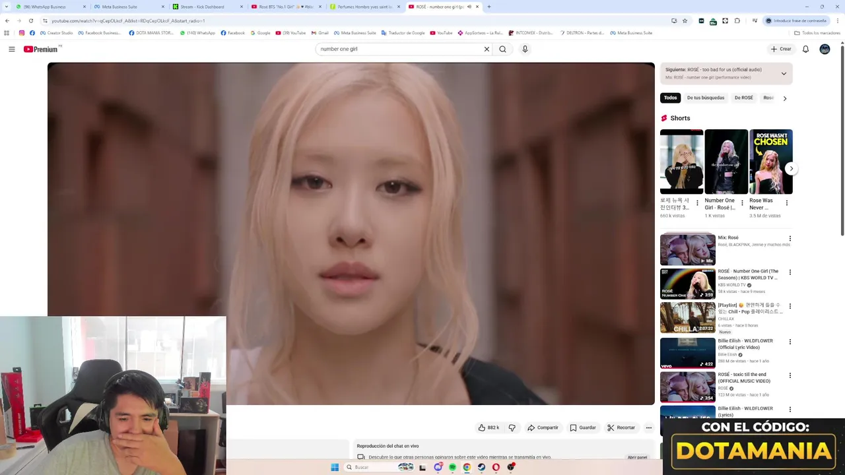This screenshot has width=845, height=475.
Task: Open the DOTA MANIA STOR... bookmark
Action: pyautogui.click(x=151, y=32)
